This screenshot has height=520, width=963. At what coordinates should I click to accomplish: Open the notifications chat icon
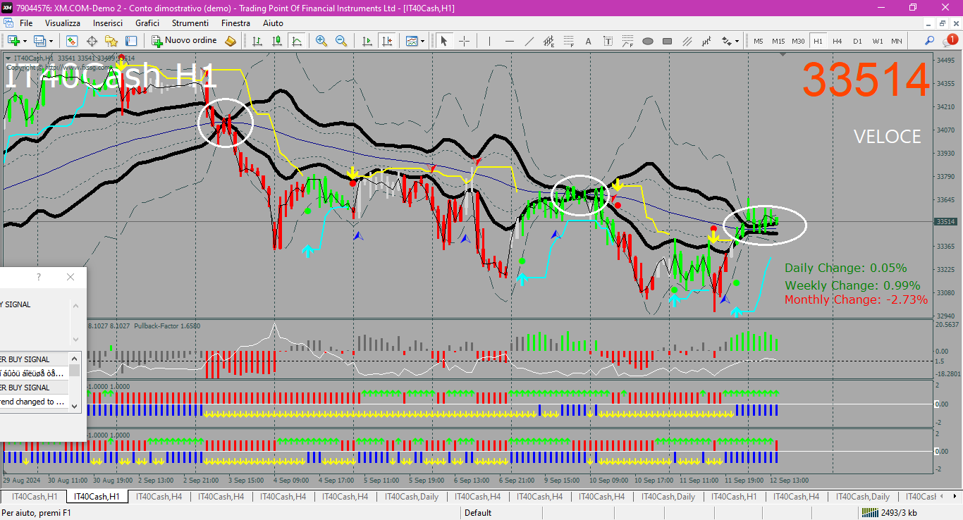pyautogui.click(x=951, y=41)
